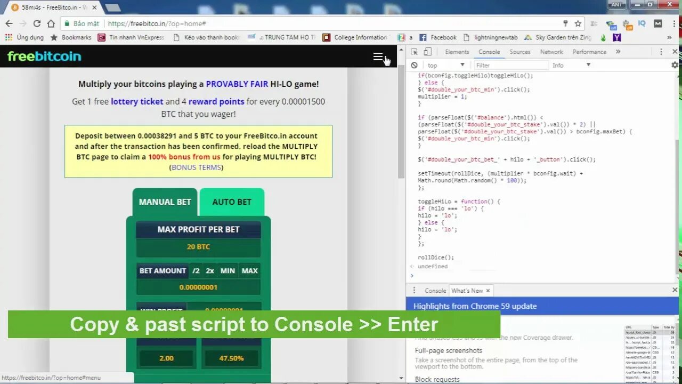Image resolution: width=682 pixels, height=384 pixels.
Task: Open College Information bookmark
Action: 355,37
